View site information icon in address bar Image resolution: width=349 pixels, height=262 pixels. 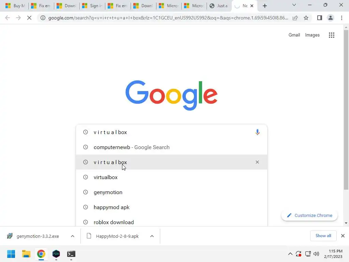click(43, 18)
